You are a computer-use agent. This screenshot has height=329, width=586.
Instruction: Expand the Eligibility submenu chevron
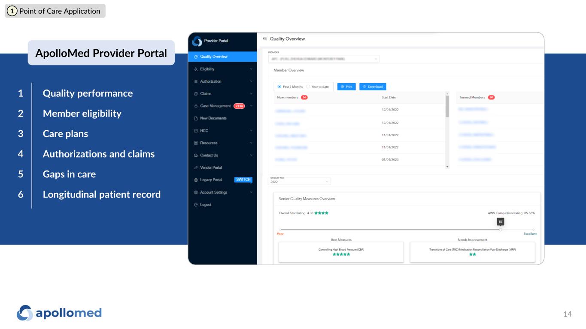pyautogui.click(x=251, y=69)
